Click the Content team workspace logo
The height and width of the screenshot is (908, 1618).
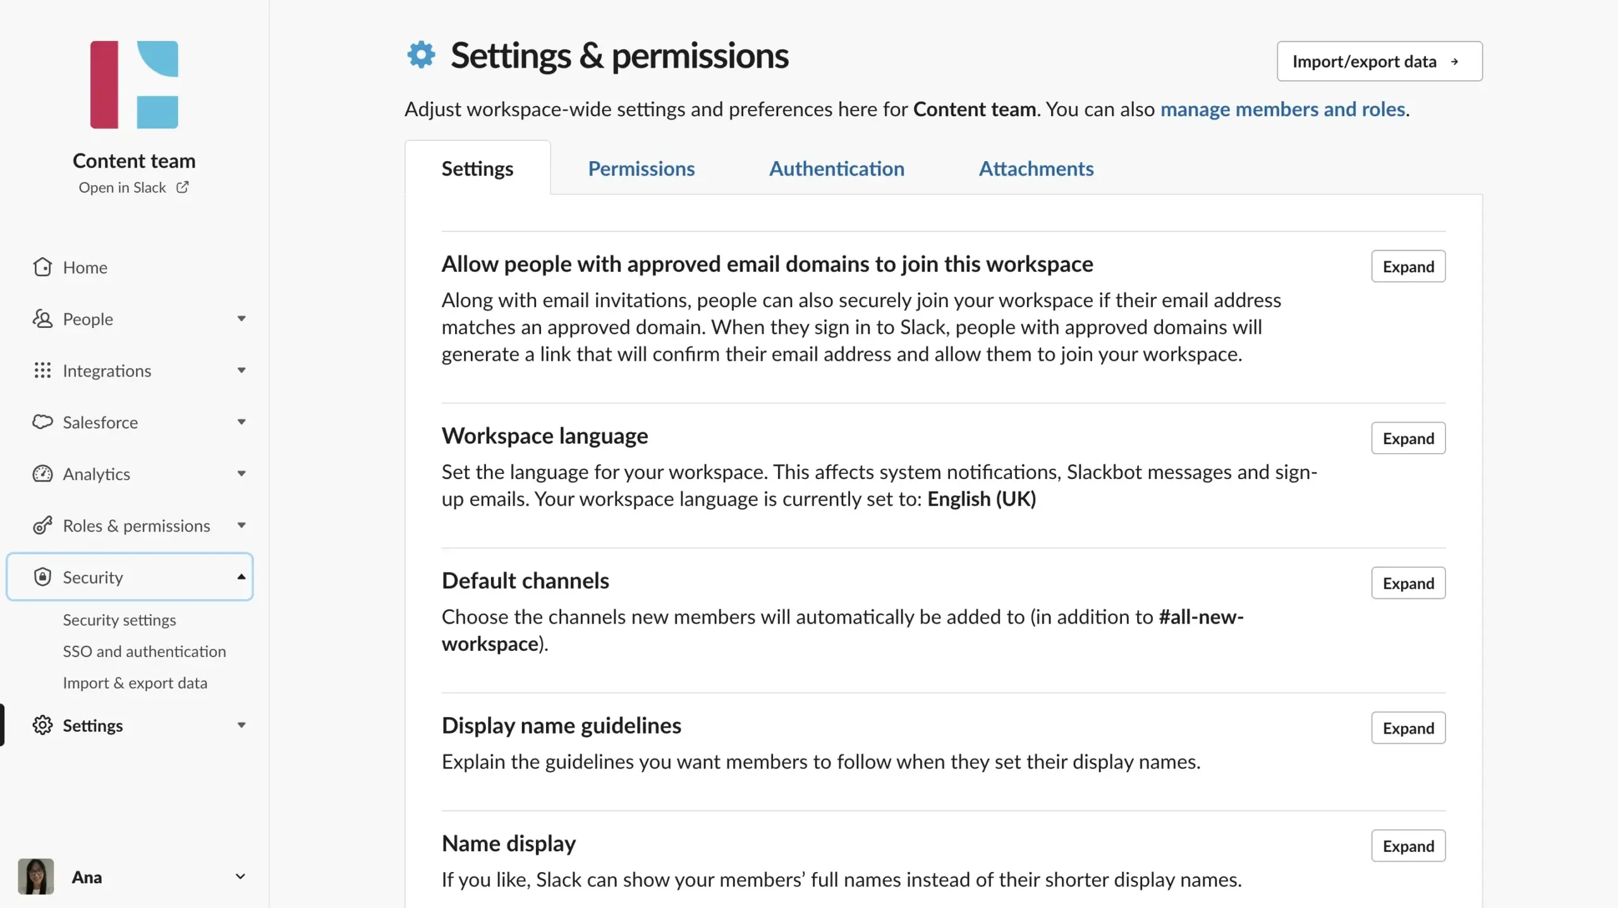pos(134,85)
